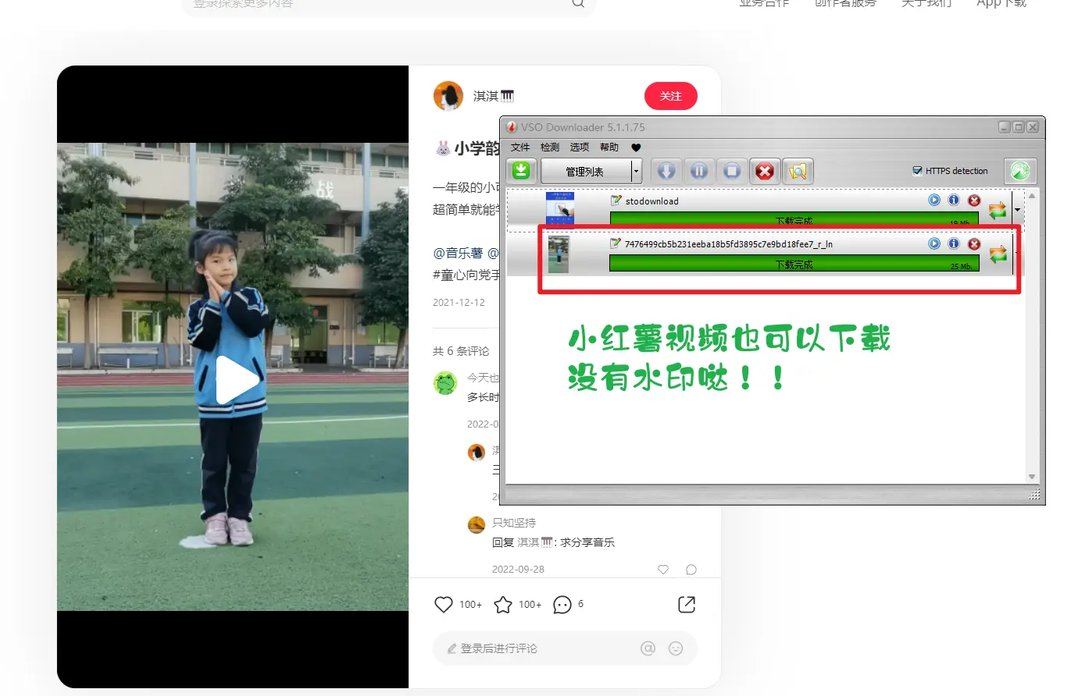The height and width of the screenshot is (696, 1071).
Task: Pause downloads using the toolbar pause icon
Action: [699, 171]
